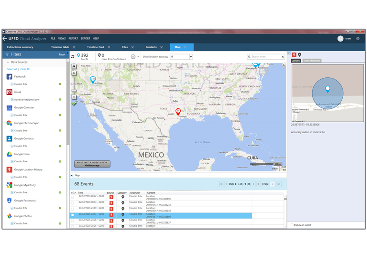Image resolution: width=367 pixels, height=253 pixels.
Task: Collapse the Data Sources section
Action: [8, 62]
